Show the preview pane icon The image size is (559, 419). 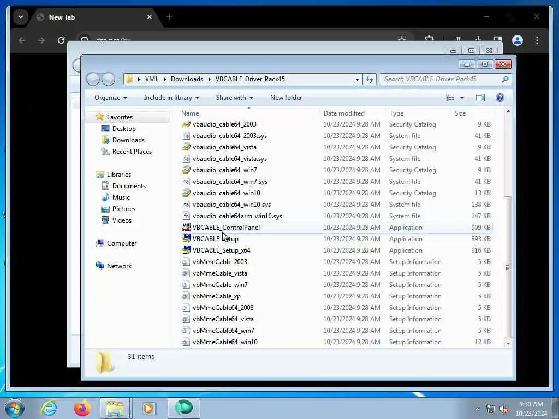pos(480,98)
